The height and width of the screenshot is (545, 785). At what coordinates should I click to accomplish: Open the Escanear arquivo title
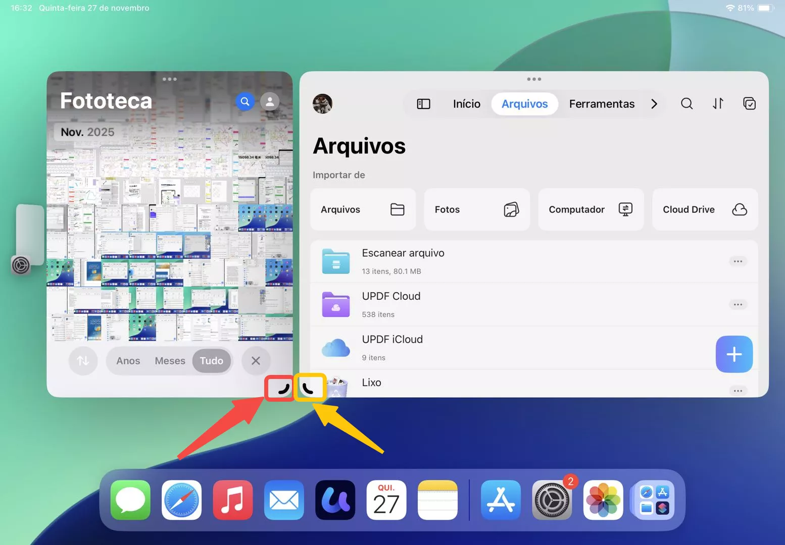coord(403,253)
